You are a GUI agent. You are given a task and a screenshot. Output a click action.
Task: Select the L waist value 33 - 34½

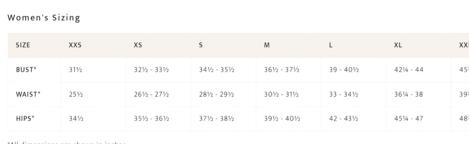point(344,94)
